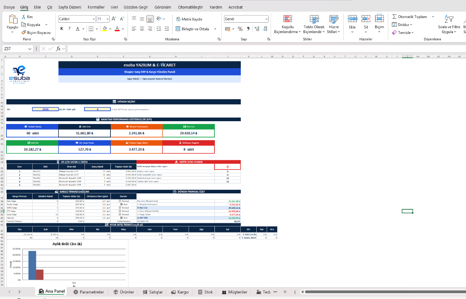Toggle italic with T button

click(69, 29)
